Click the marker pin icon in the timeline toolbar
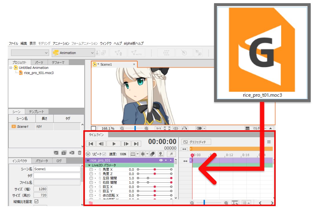 pos(161,154)
